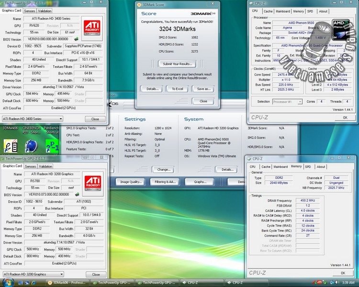Click title icon of CPU-Z Memory window
This screenshot has width=359, height=287.
[249, 159]
